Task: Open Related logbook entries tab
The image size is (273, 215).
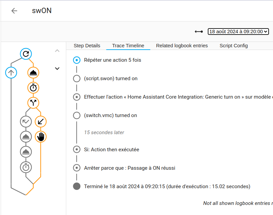Action: coord(182,46)
